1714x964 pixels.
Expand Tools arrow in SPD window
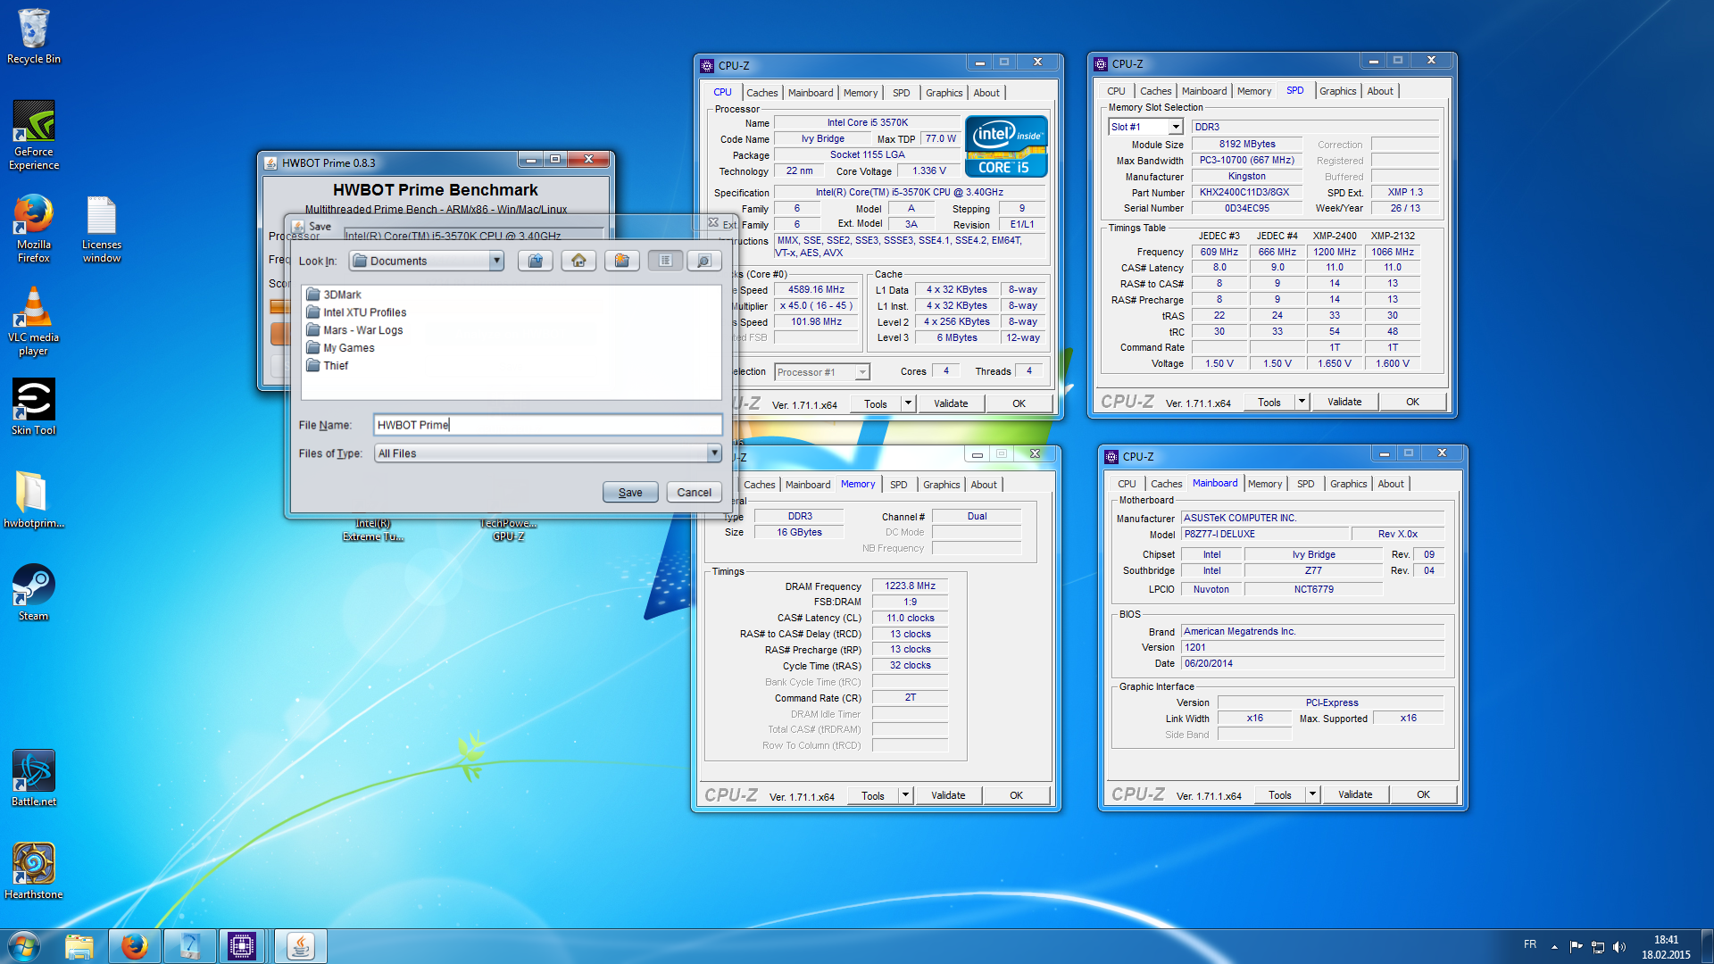[x=1302, y=402]
